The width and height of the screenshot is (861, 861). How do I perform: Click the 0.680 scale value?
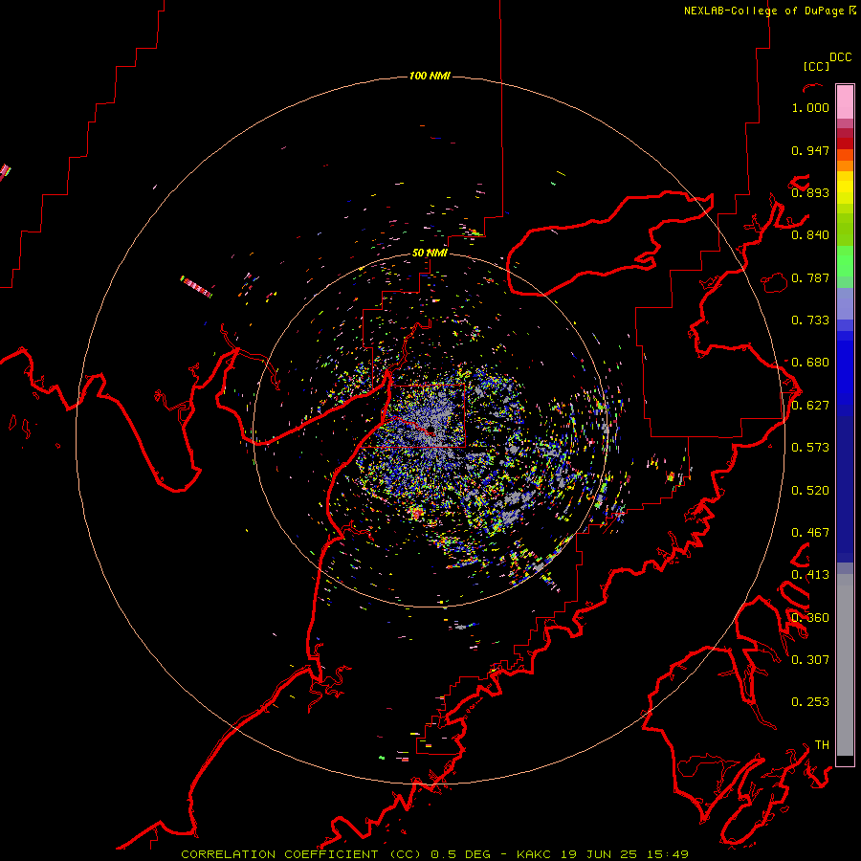(x=810, y=363)
